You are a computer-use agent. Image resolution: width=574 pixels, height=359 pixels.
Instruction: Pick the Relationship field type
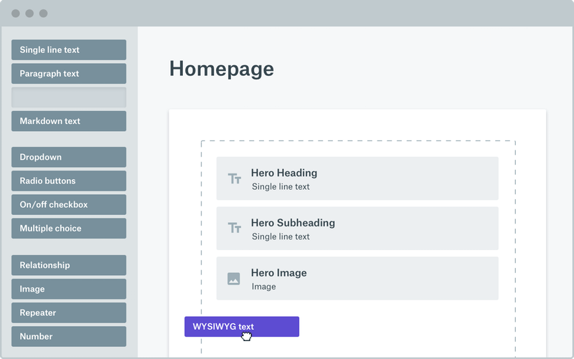point(69,265)
